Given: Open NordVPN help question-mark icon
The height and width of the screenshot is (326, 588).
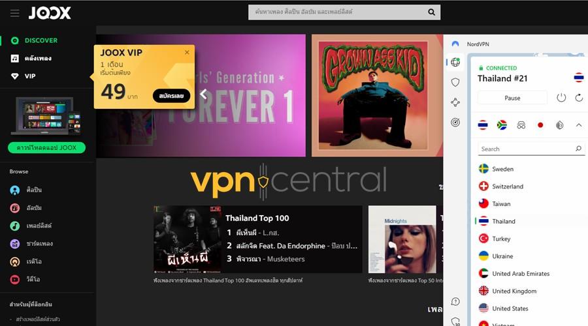Looking at the screenshot, I should click(x=455, y=302).
